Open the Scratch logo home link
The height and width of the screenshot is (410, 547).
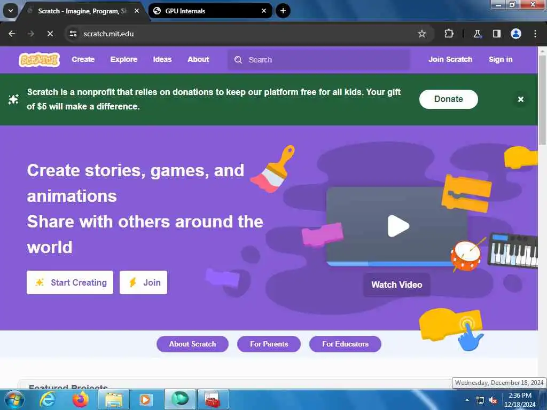[39, 60]
